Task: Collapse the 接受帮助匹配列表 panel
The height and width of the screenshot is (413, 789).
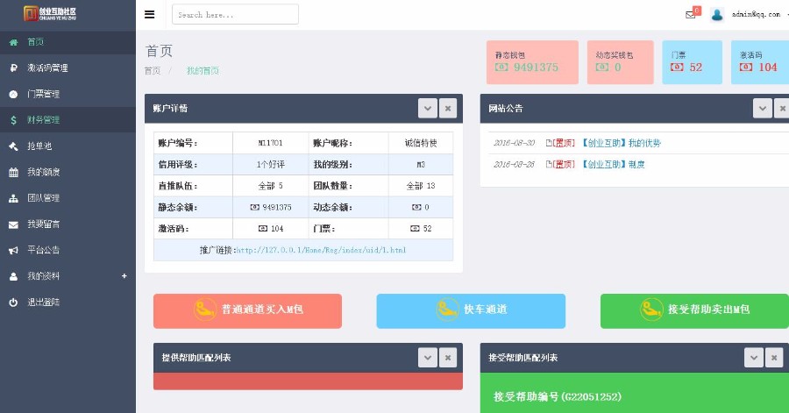Action: coord(754,358)
